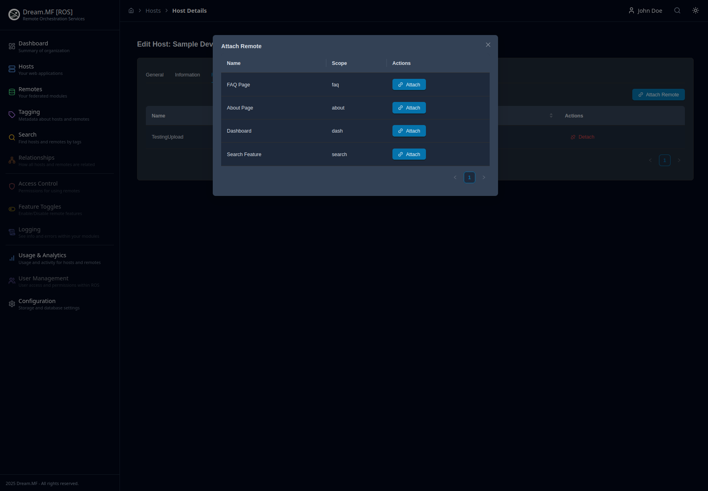Attach the Dashboard remote
Screen dimensions: 708x491
pyautogui.click(x=409, y=131)
